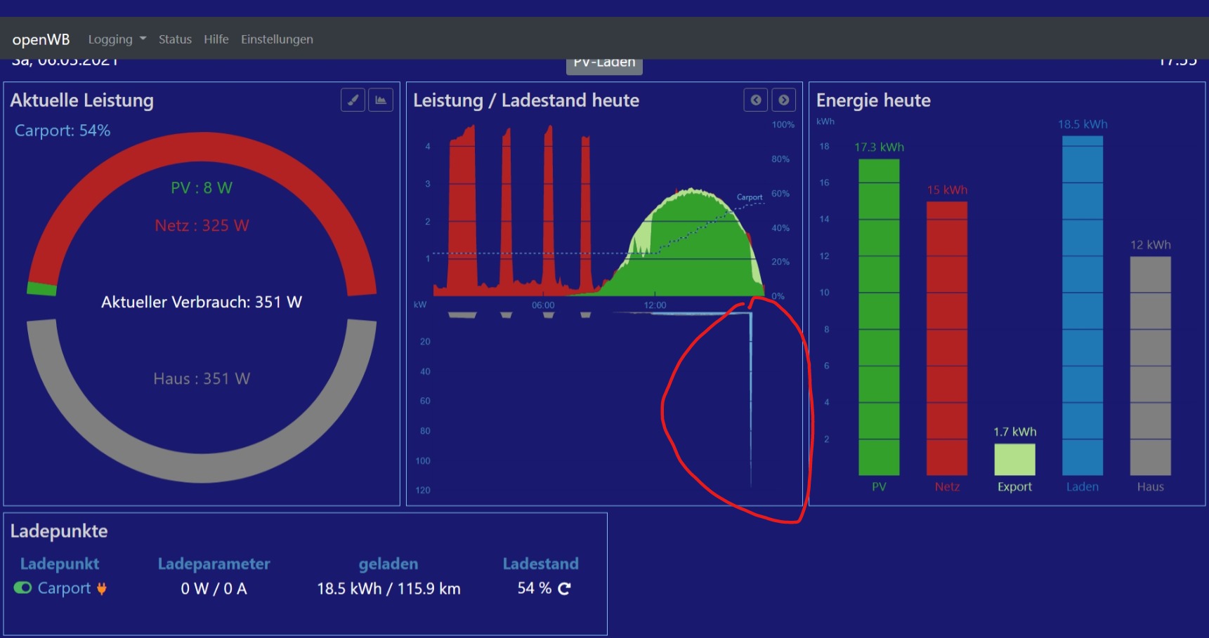Open the Carport charge point link
The image size is (1209, 638).
[x=64, y=588]
